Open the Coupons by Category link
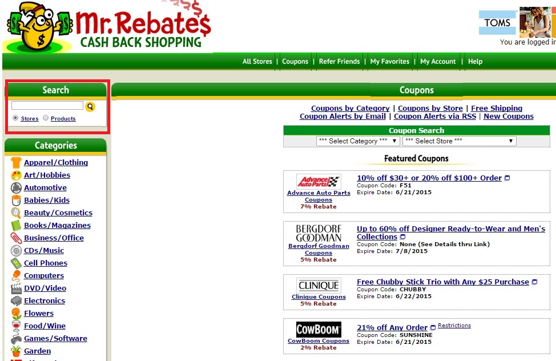556x361 pixels. [350, 109]
